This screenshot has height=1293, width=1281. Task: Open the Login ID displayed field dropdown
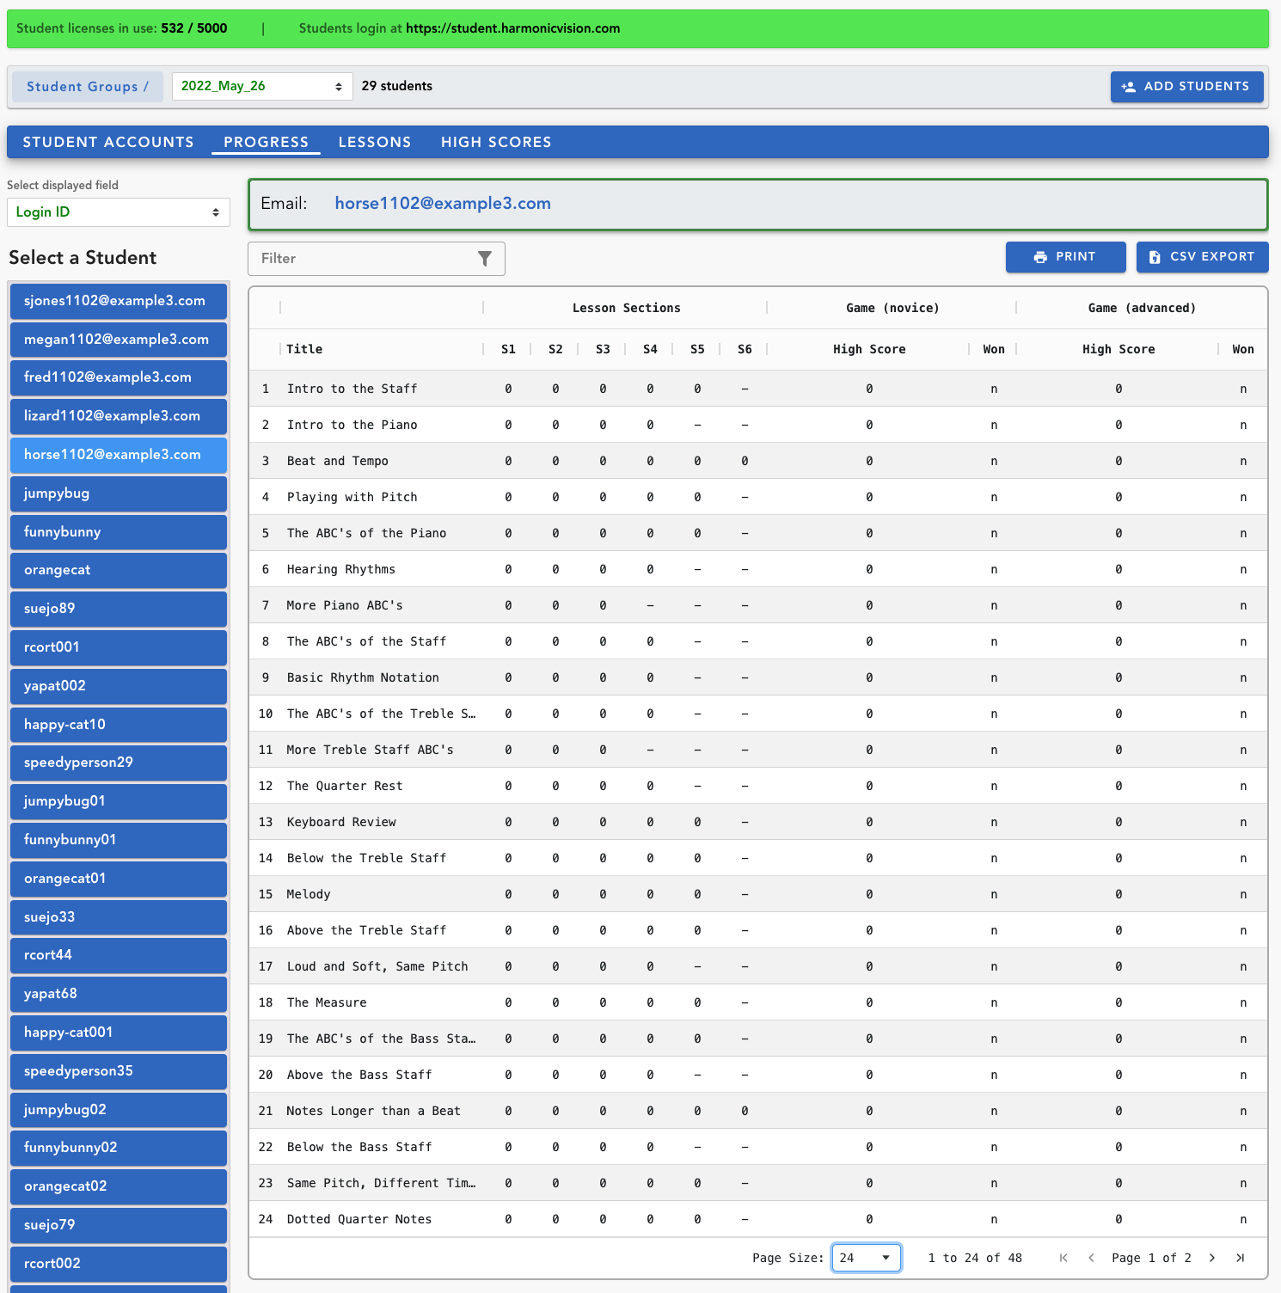pos(119,212)
